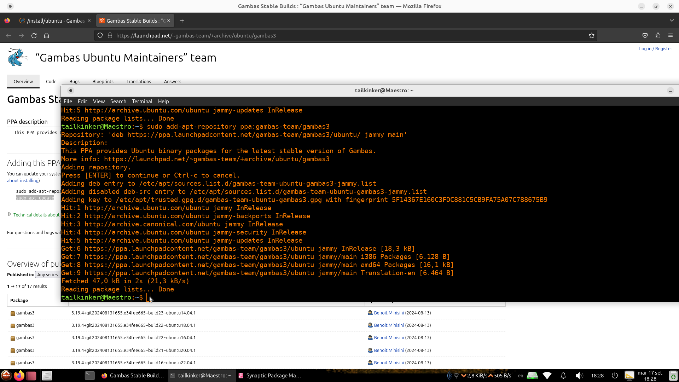Open notifications bell in system tray
The height and width of the screenshot is (382, 679).
[563, 376]
